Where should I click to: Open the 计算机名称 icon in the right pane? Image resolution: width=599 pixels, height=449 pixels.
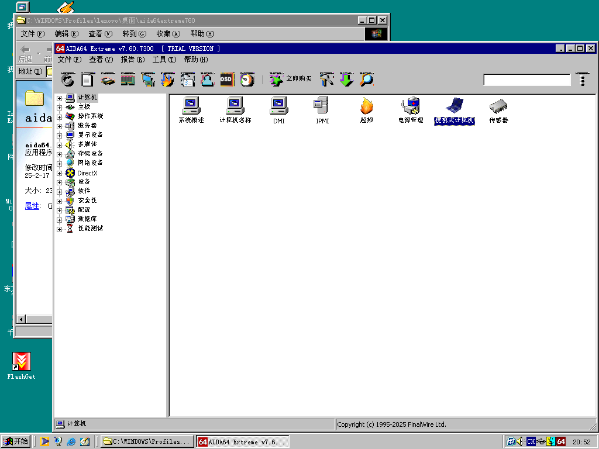[235, 110]
